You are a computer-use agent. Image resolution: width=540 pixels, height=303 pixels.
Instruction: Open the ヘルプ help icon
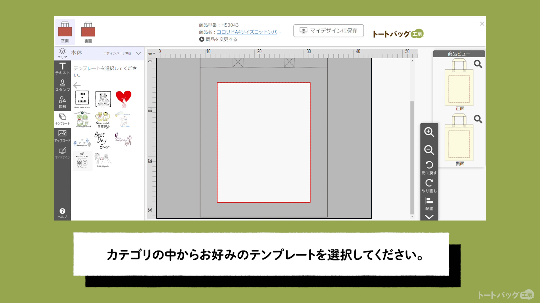[x=62, y=213]
